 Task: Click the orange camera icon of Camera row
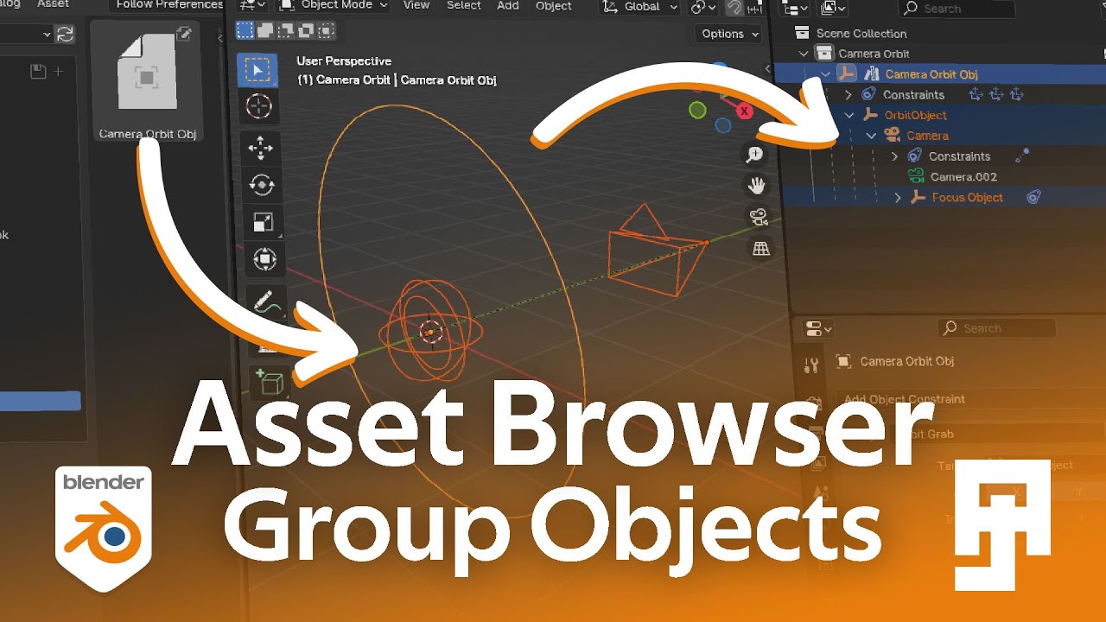[893, 136]
